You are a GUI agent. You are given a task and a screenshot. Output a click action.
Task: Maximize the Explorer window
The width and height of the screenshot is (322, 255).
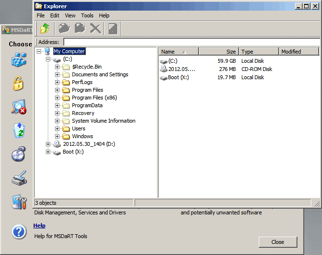(306, 6)
